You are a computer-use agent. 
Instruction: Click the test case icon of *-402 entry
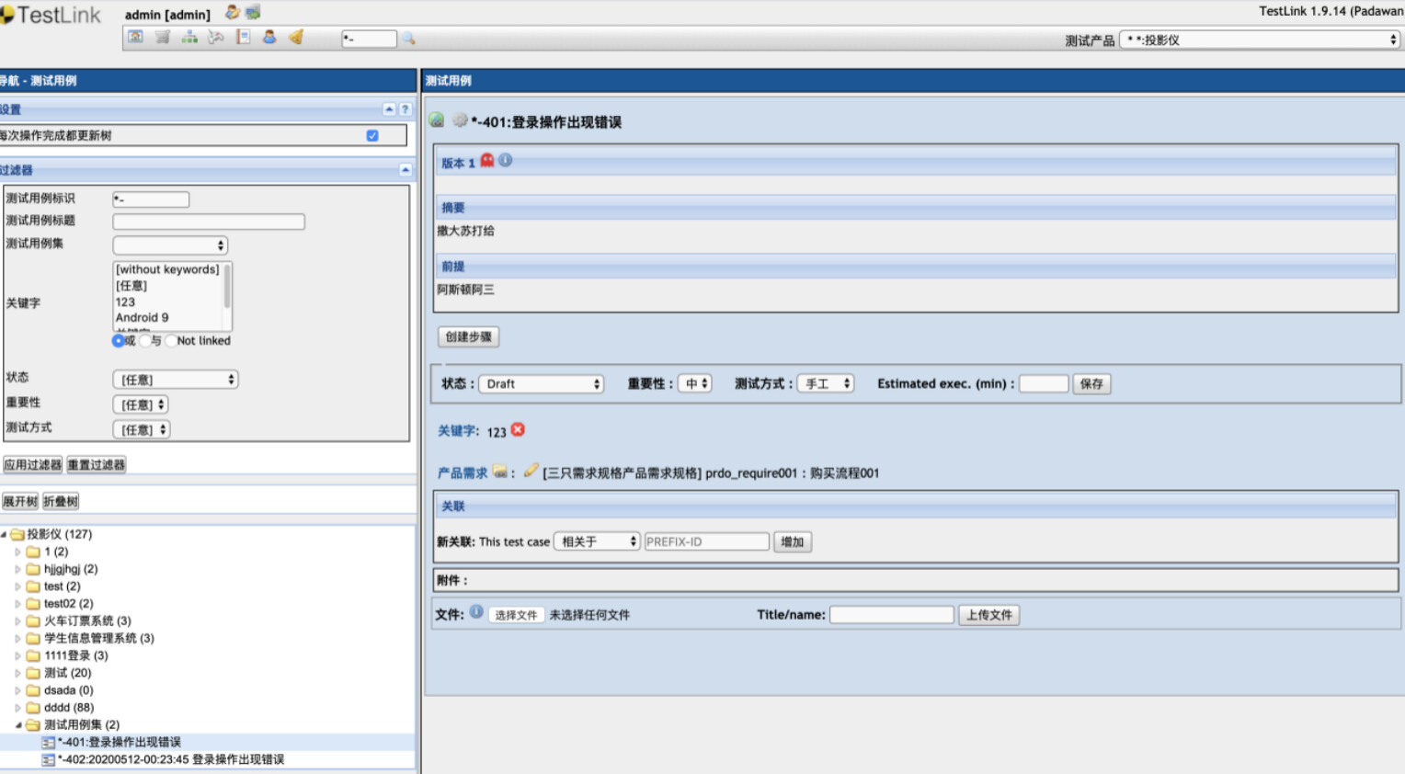(x=48, y=760)
